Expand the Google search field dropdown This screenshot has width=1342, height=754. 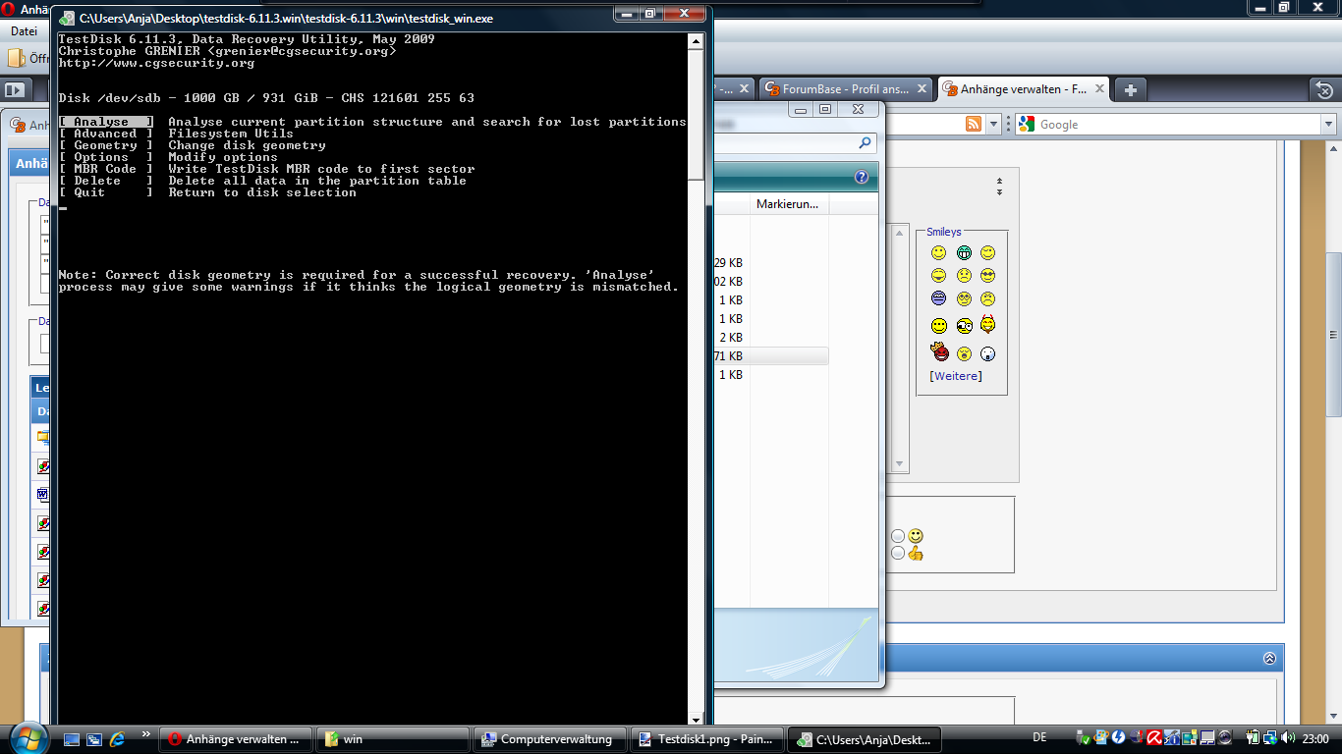(1329, 124)
